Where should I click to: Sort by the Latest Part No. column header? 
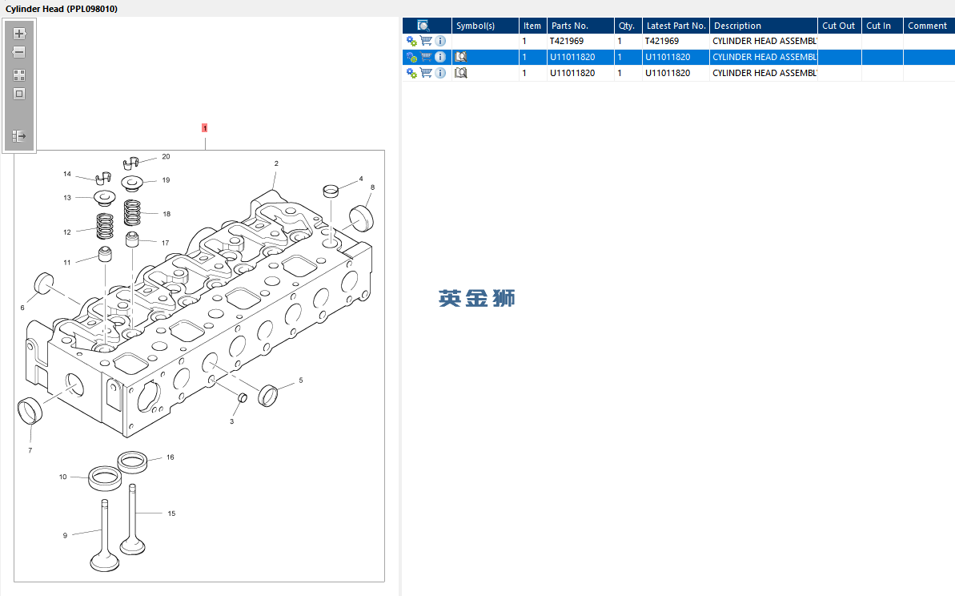click(676, 26)
